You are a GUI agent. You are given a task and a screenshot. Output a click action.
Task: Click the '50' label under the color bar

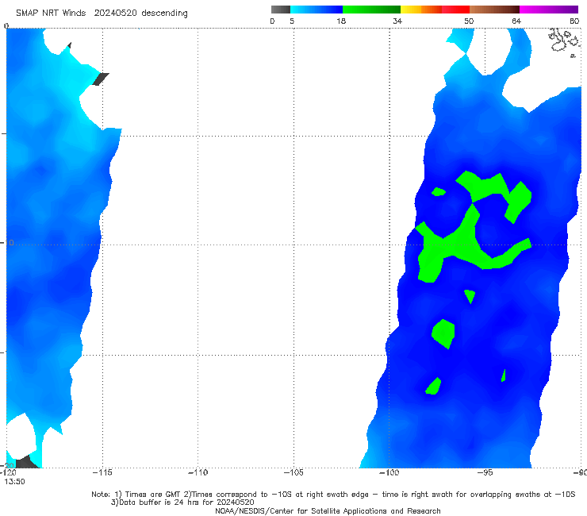(469, 21)
